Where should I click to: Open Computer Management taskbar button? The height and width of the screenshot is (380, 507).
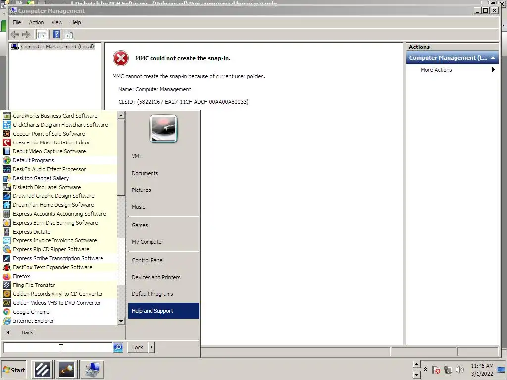[92, 370]
